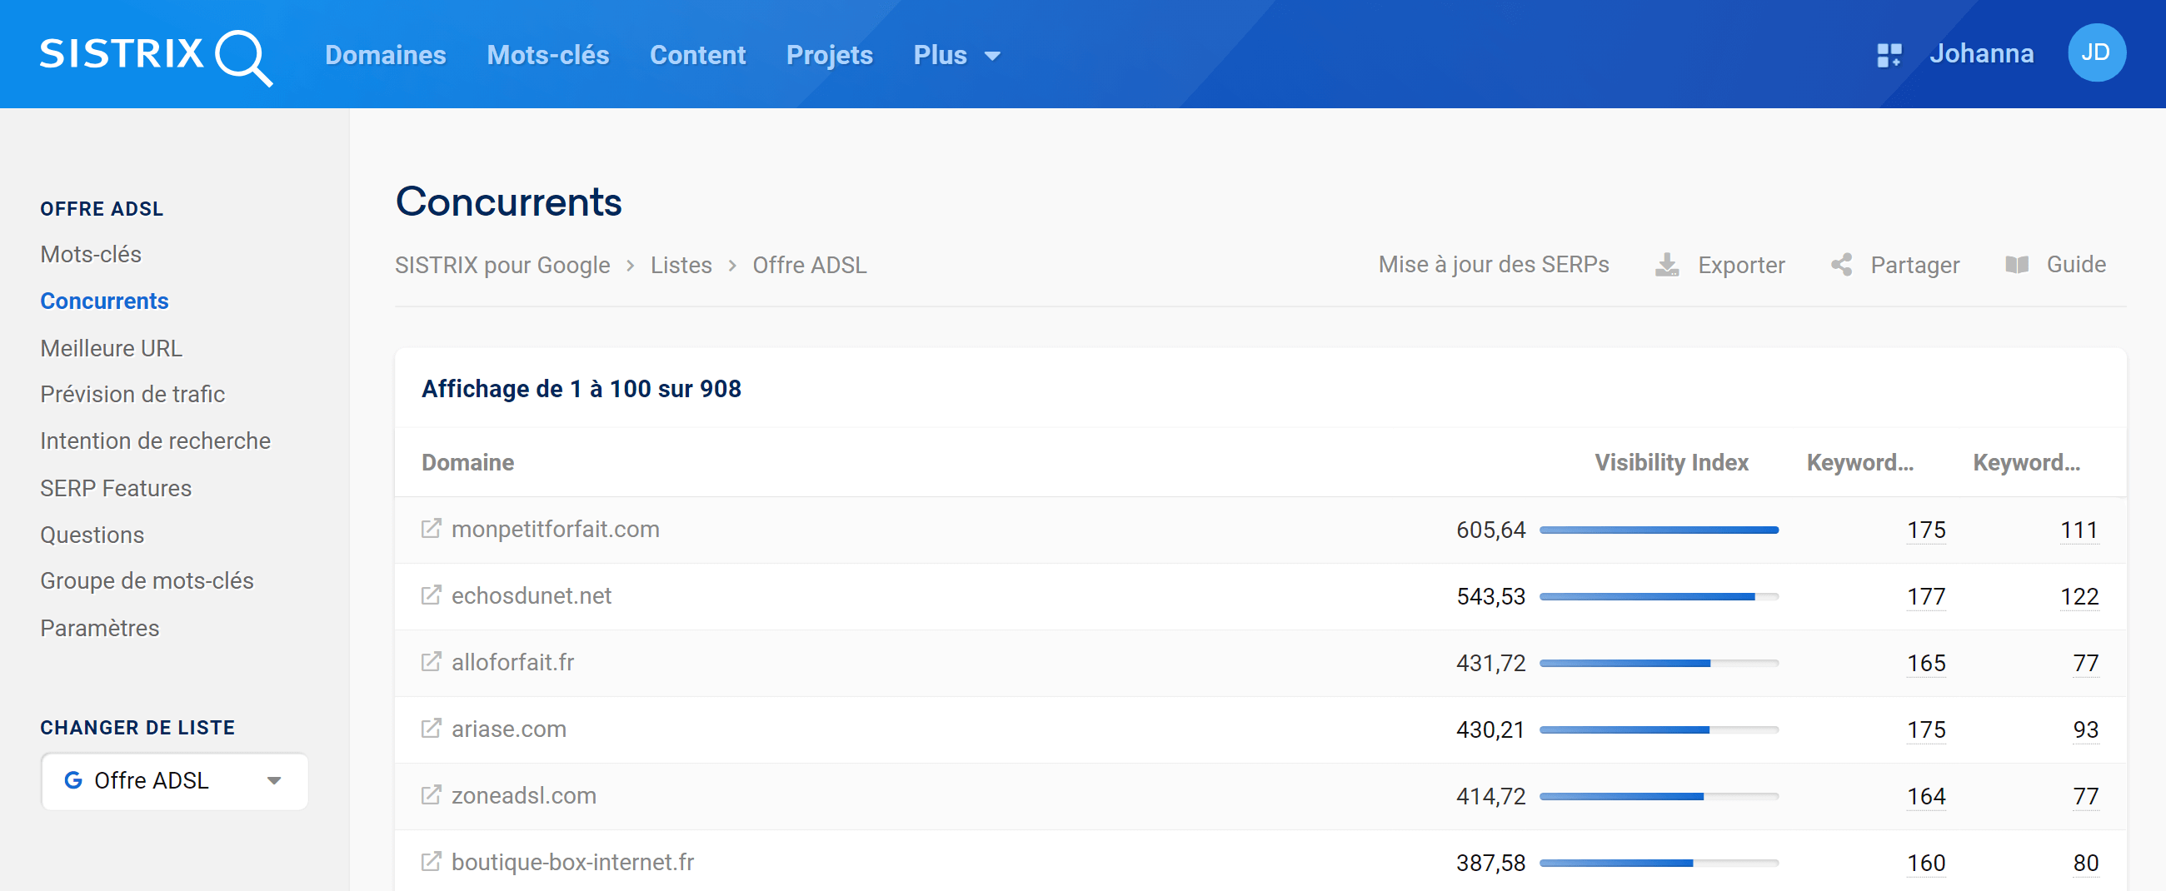Image resolution: width=2166 pixels, height=891 pixels.
Task: Click keyword count 160 for boutique-box-internet.fr
Action: pyautogui.click(x=1925, y=863)
